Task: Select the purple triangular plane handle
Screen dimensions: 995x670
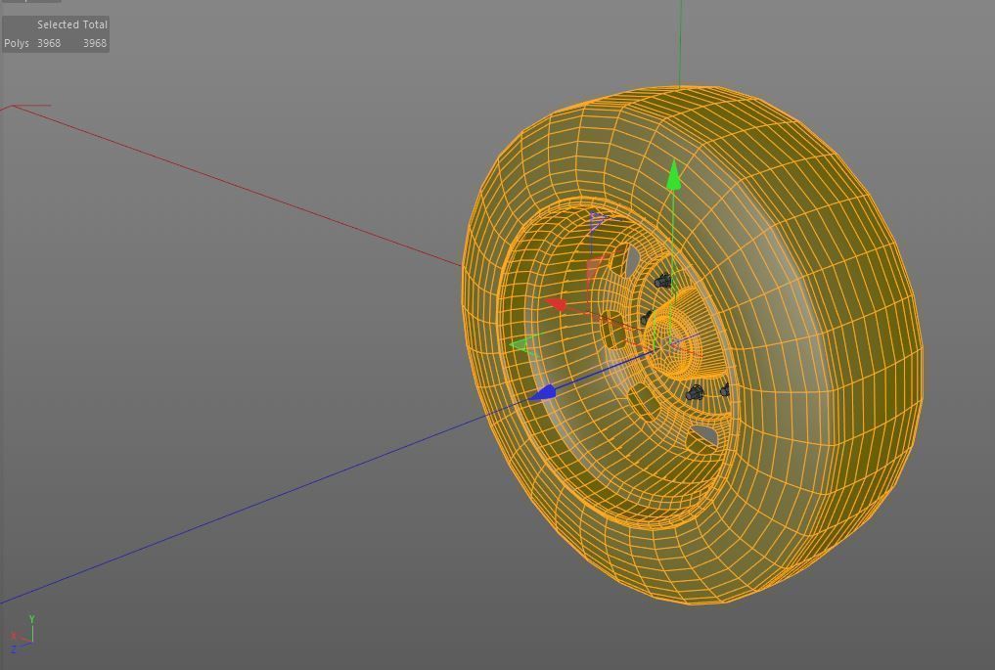Action: click(597, 221)
